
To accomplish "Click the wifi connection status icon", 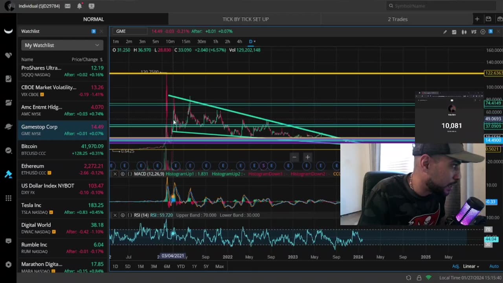I will click(x=429, y=278).
